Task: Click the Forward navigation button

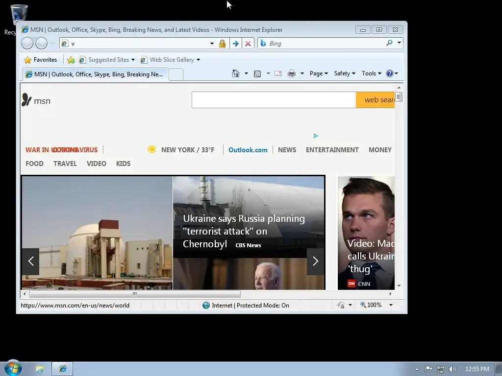Action: [x=41, y=43]
